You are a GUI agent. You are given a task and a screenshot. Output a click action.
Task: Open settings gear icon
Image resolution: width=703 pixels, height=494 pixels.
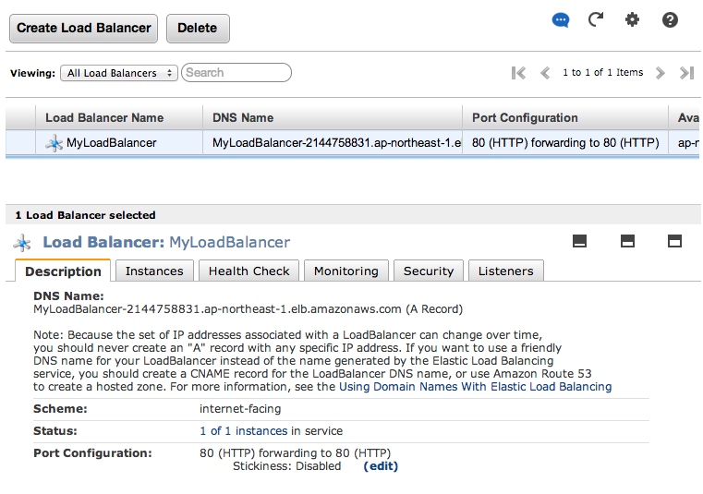coord(632,19)
